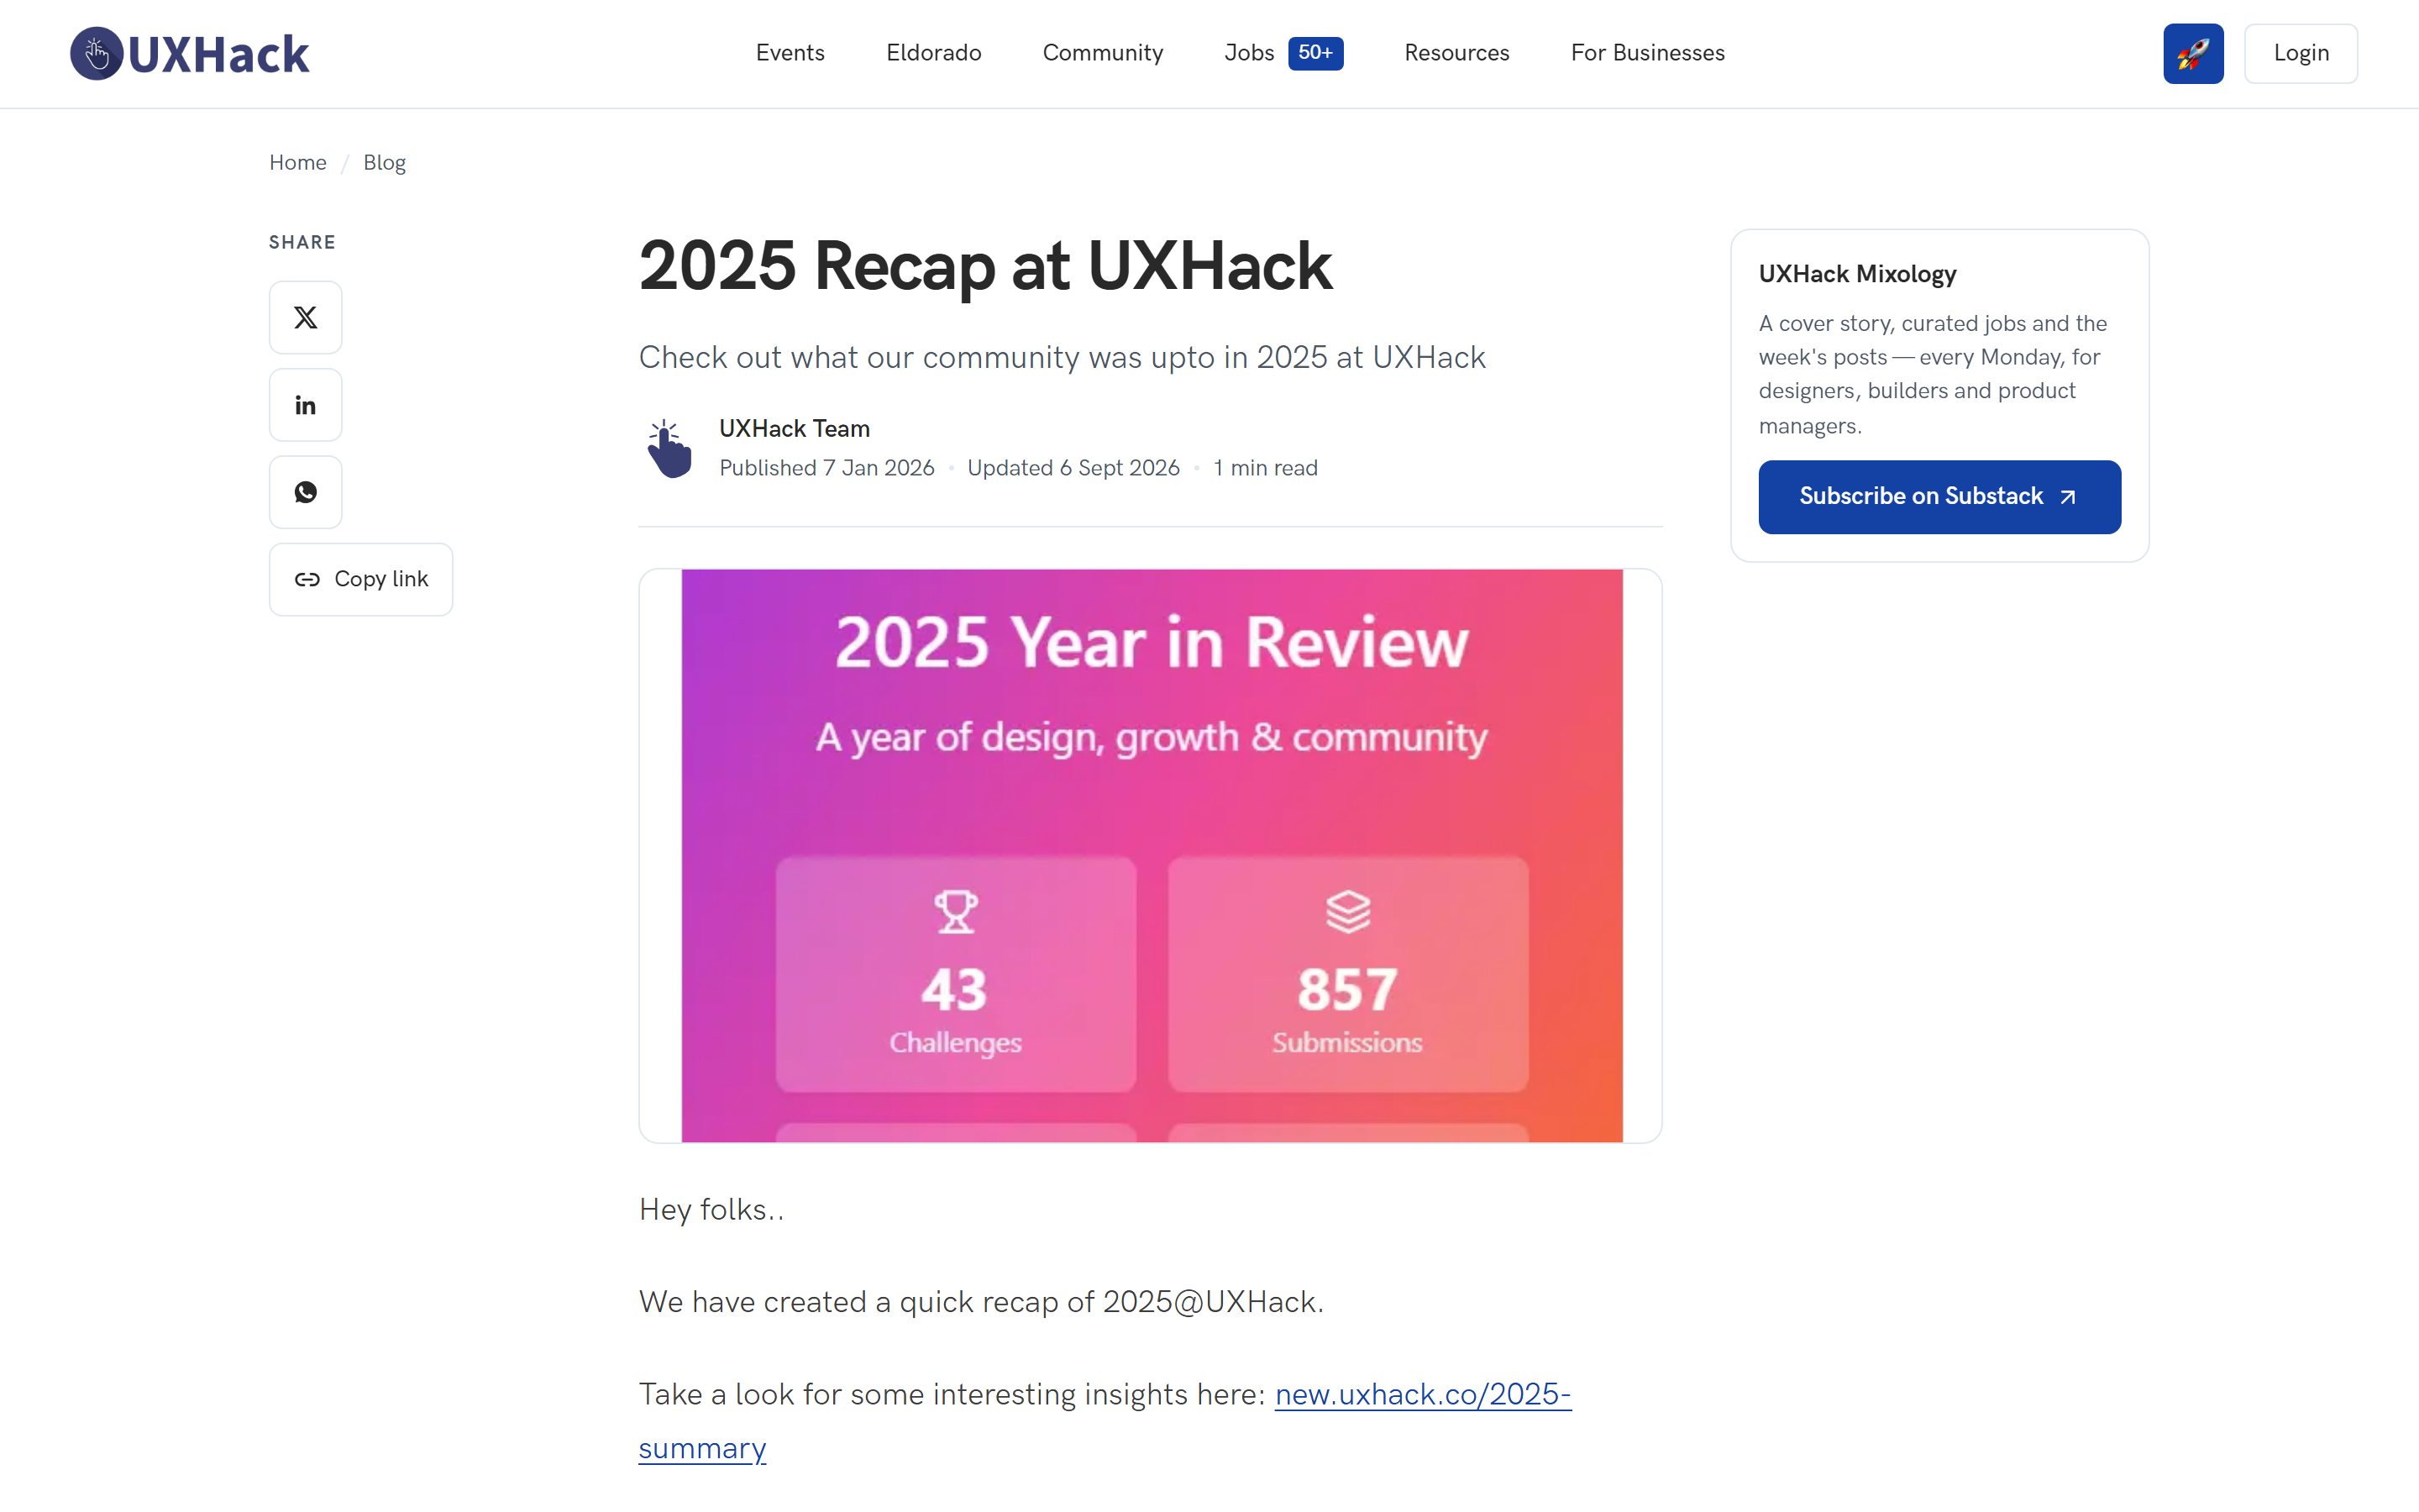The height and width of the screenshot is (1512, 2419).
Task: Click the 2025 Recap at UXHack heading
Action: click(x=985, y=267)
